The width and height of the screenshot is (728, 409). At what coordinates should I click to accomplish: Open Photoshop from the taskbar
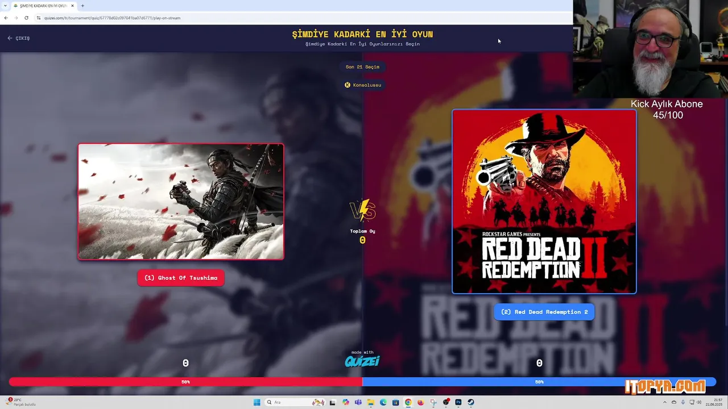[458, 402]
